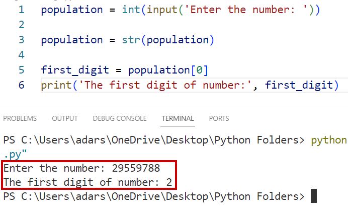
Task: Click line number 5 in the gutter
Action: pos(22,70)
